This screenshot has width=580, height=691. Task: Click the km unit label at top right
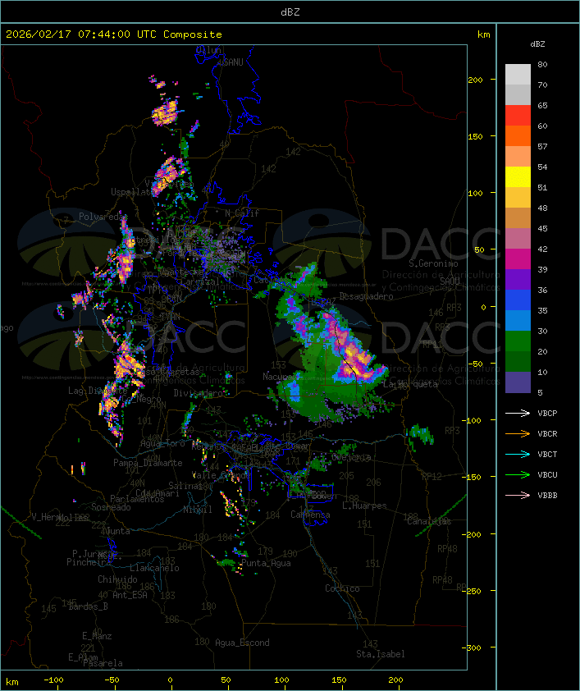pyautogui.click(x=483, y=34)
